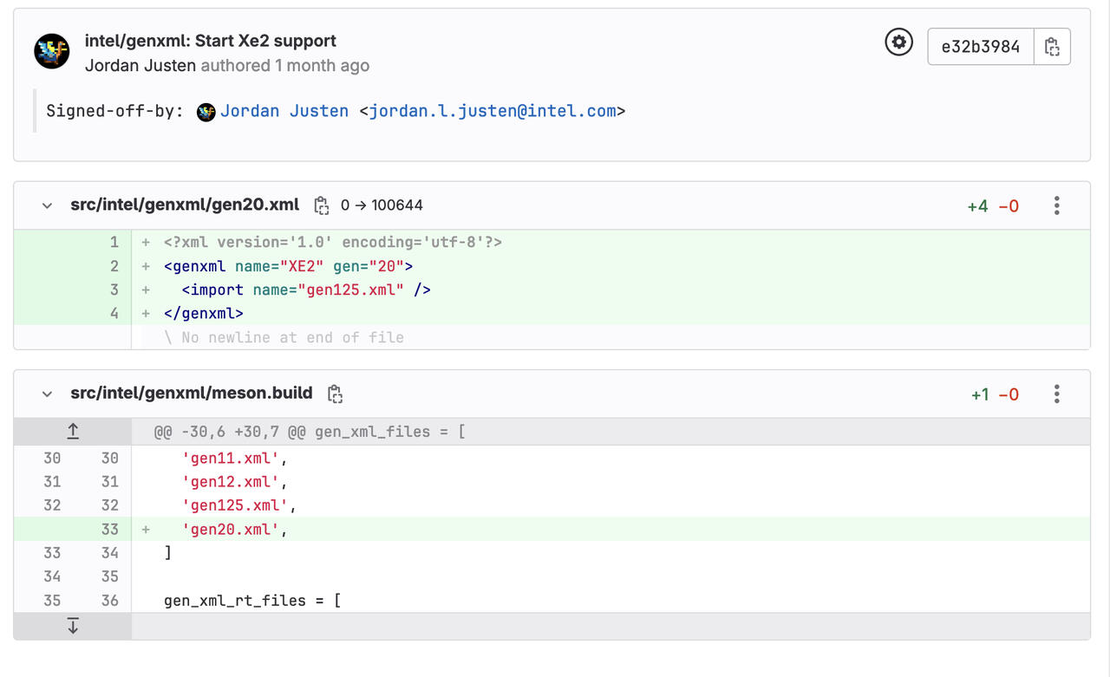This screenshot has width=1110, height=677.
Task: Copy the commit SHA e32b3984
Action: pyautogui.click(x=1052, y=47)
